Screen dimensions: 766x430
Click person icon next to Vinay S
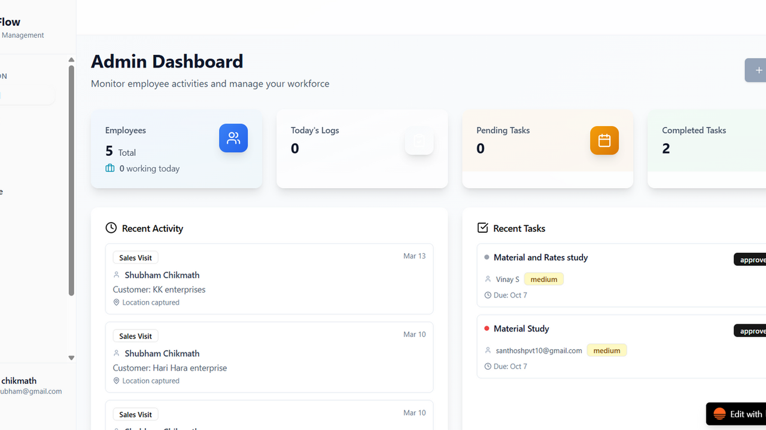(488, 279)
